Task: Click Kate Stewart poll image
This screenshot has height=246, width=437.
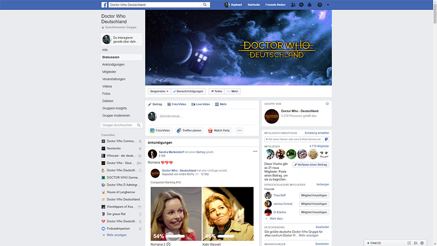Action: [x=228, y=214]
